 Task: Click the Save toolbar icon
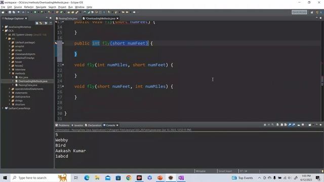[10, 12]
